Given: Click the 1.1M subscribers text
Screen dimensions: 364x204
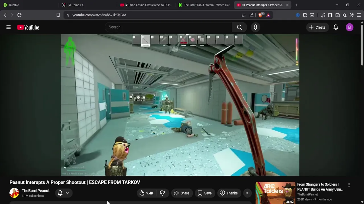Looking at the screenshot, I should coord(33,196).
